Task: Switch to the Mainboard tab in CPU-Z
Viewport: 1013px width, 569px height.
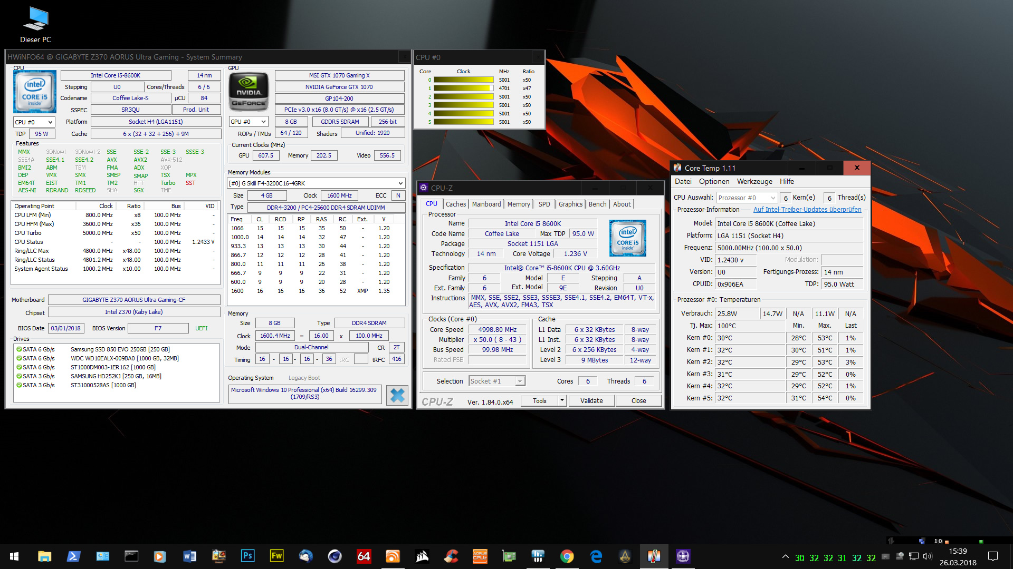Action: point(486,204)
